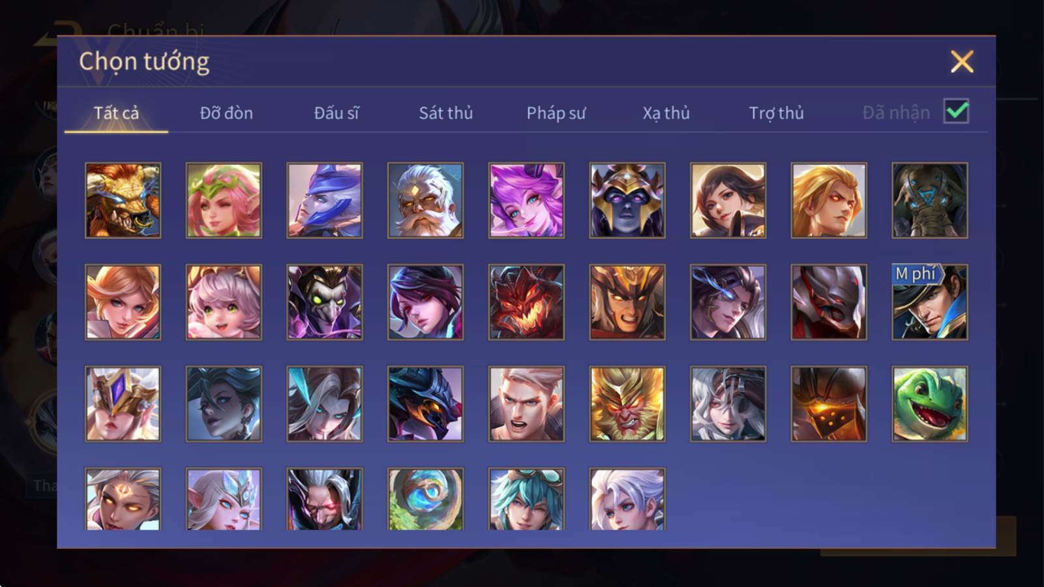Select the teal-haired goggles hero thumbnail
Screen dimensions: 1044x587
(526, 499)
